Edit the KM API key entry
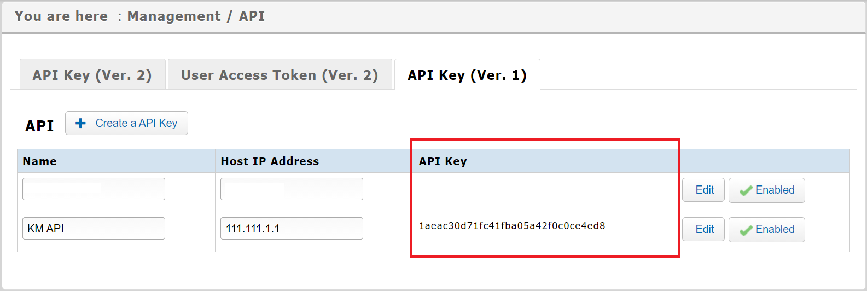The width and height of the screenshot is (867, 291). point(703,230)
